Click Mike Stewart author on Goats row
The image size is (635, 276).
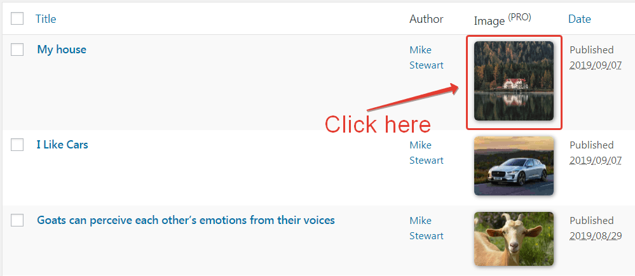(x=427, y=228)
